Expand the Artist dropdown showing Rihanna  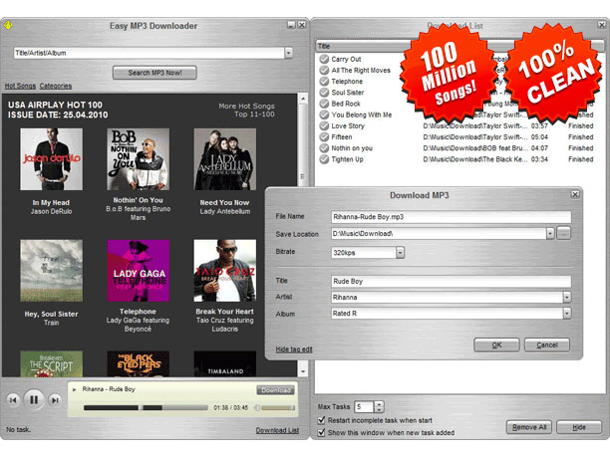tap(567, 298)
